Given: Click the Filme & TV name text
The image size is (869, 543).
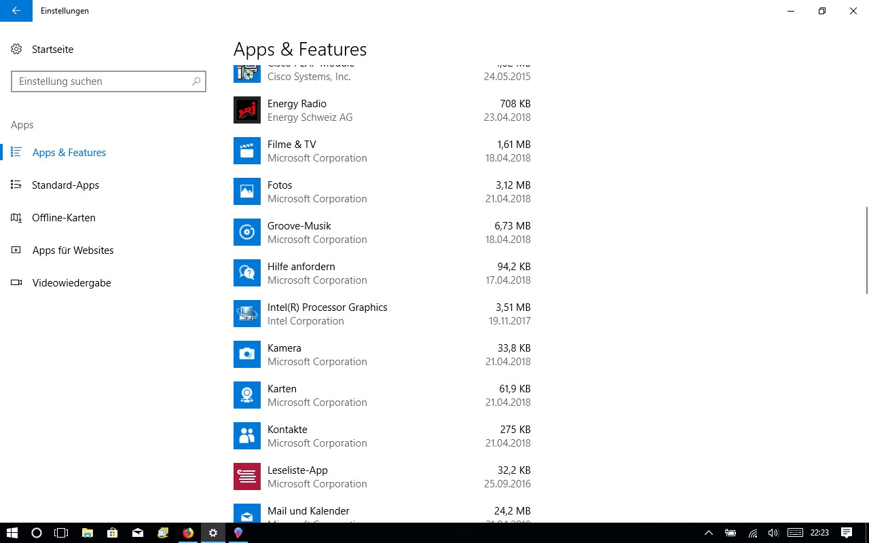Looking at the screenshot, I should click(x=292, y=145).
